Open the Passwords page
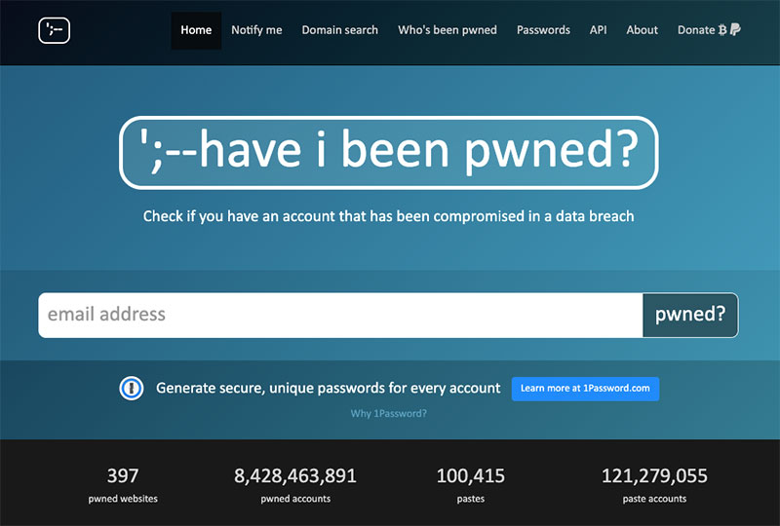Viewport: 780px width, 526px height. (x=543, y=30)
